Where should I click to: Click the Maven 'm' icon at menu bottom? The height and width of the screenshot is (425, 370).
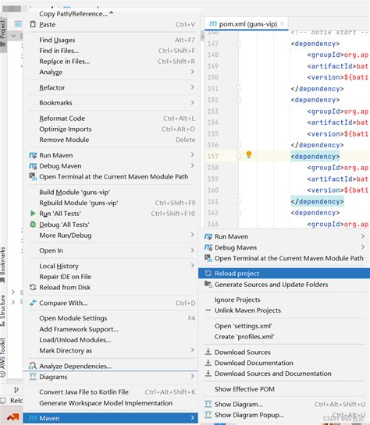point(33,418)
